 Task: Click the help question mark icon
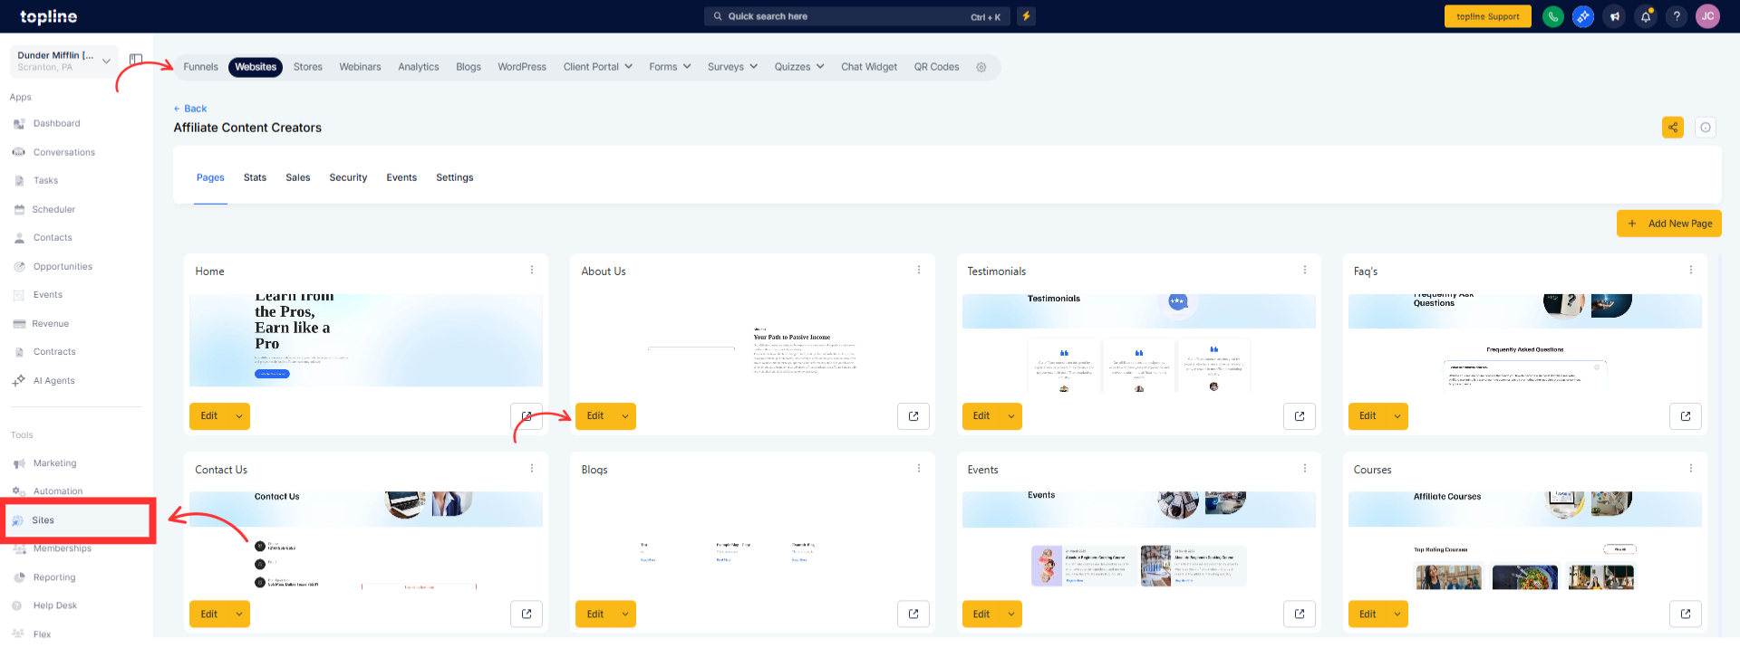pos(1677,16)
